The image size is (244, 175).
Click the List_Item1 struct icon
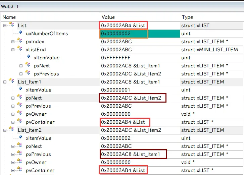click(x=11, y=81)
